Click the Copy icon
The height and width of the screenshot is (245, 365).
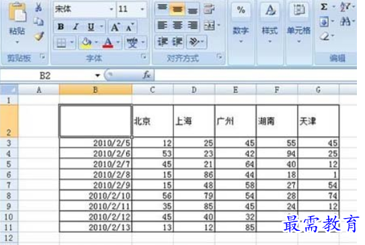(38, 22)
